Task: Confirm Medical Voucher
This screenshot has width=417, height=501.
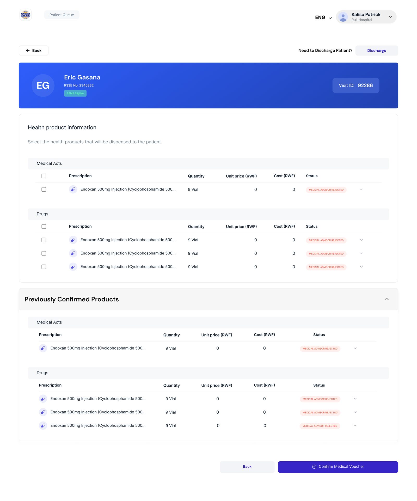Action: tap(338, 467)
